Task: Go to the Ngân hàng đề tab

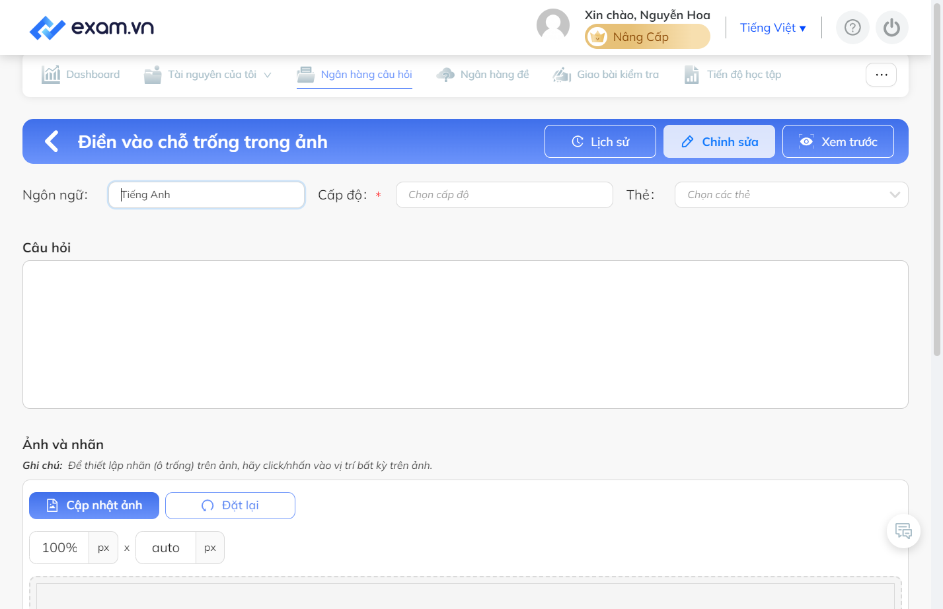Action: pos(482,75)
